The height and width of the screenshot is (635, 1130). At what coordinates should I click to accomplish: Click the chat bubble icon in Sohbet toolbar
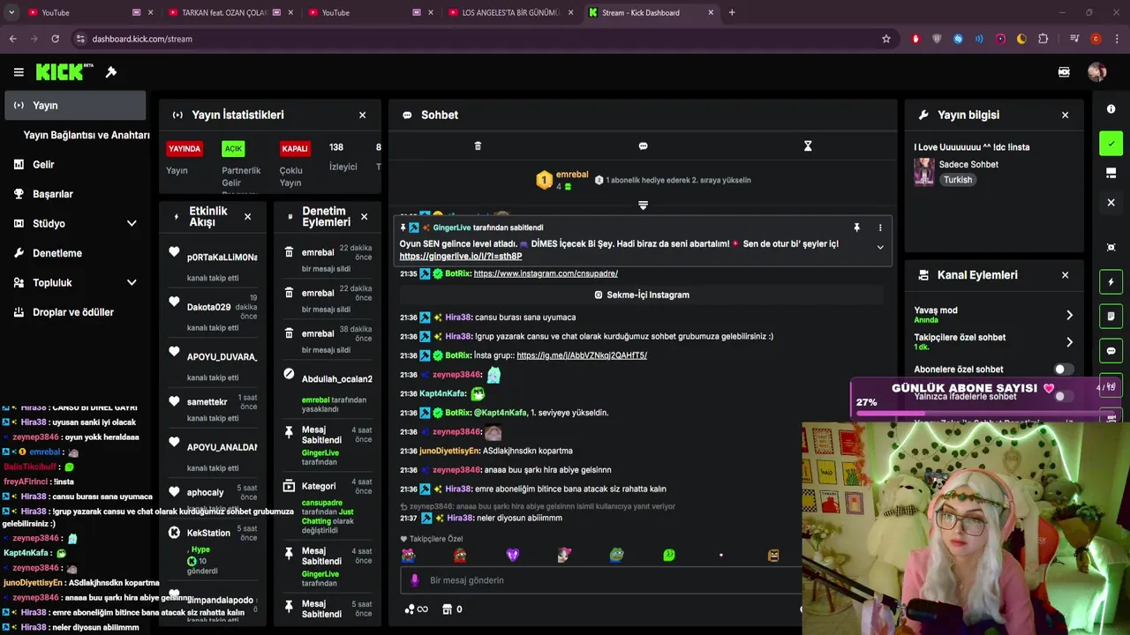pyautogui.click(x=643, y=146)
